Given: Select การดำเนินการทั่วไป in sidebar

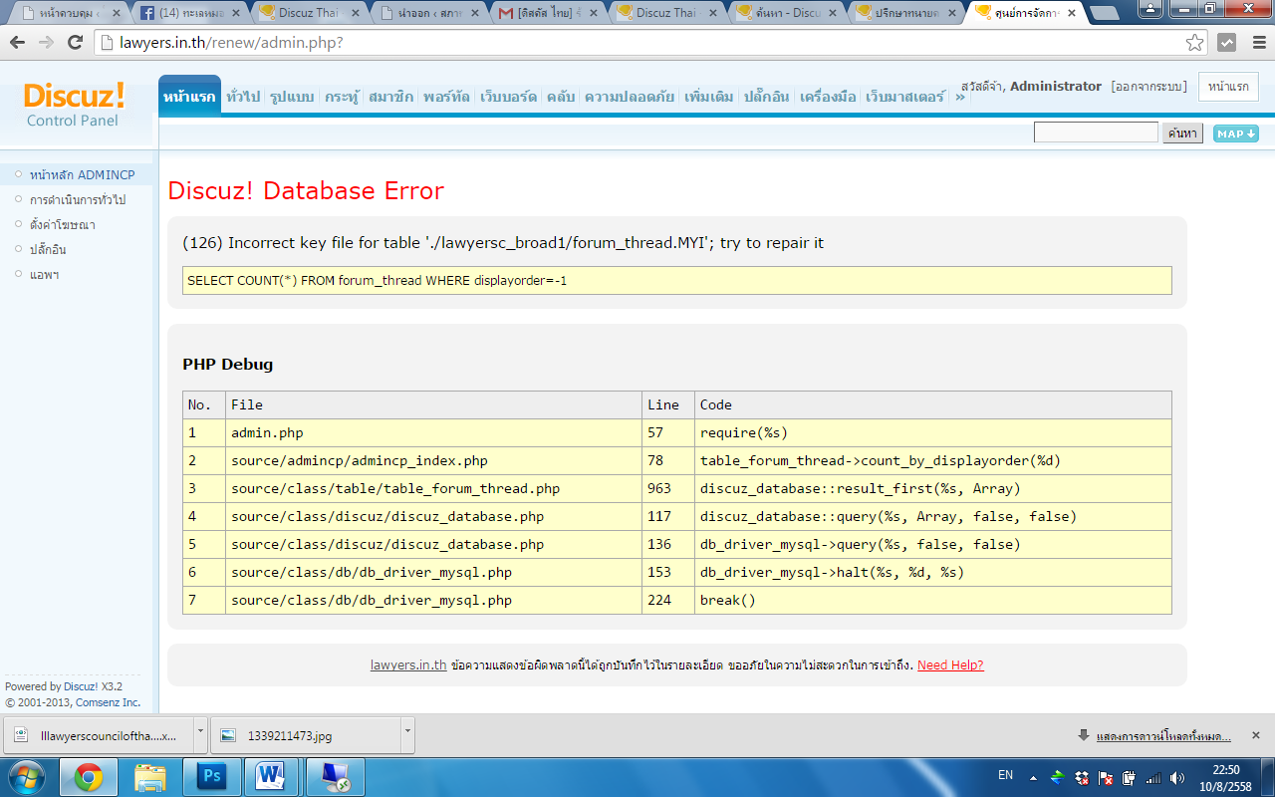Looking at the screenshot, I should (x=78, y=200).
